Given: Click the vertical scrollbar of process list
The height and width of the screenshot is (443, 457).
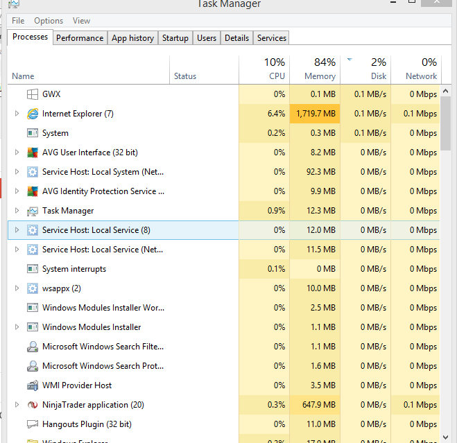Looking at the screenshot, I should 448,123.
